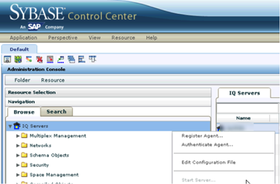Screen dimensions: 280x184
Task: Select the Space Management tree label
Action: (x=54, y=174)
